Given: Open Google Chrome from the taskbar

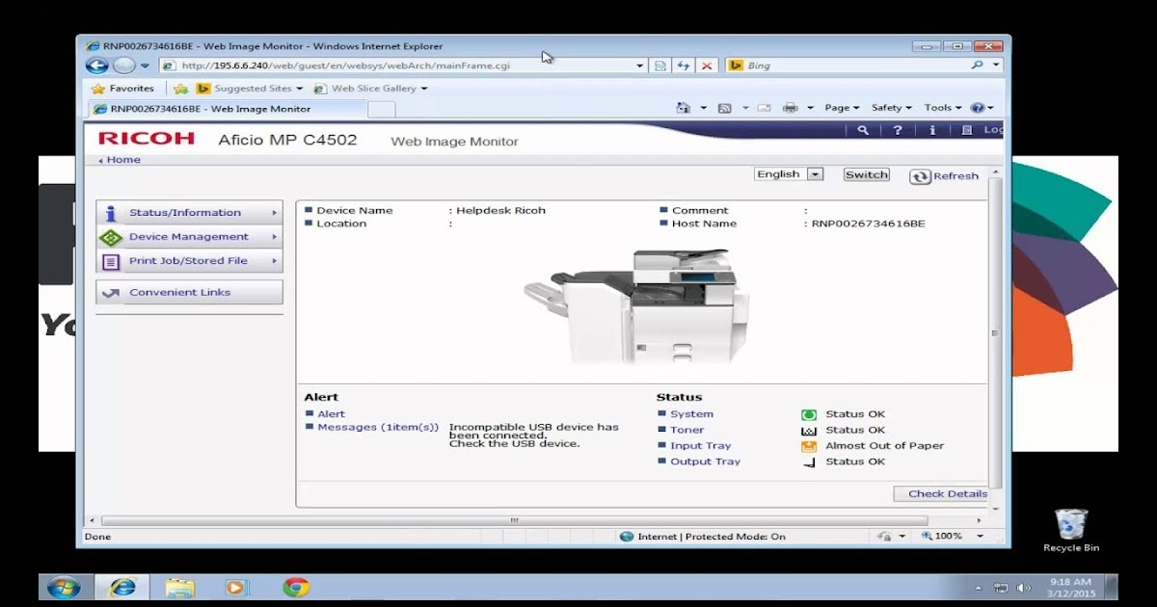Looking at the screenshot, I should (x=296, y=587).
